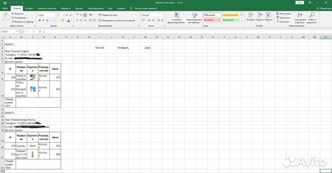This screenshot has height=173, width=332.
Task: Click the AutoSum sigma icon
Action: coord(278,13)
